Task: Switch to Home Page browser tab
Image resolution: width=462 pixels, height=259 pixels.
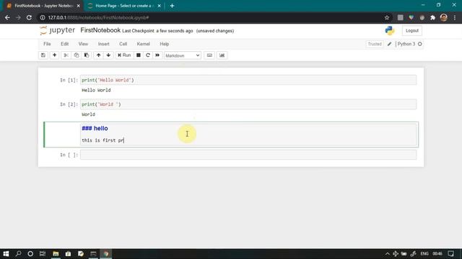Action: tap(123, 6)
